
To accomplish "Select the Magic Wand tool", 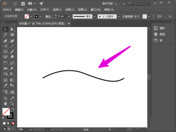I will pyautogui.click(x=5, y=34).
